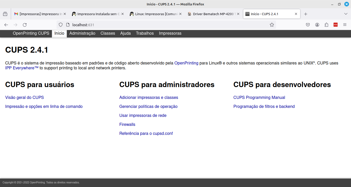Open the Ajuda page
The image size is (351, 187).
[125, 33]
